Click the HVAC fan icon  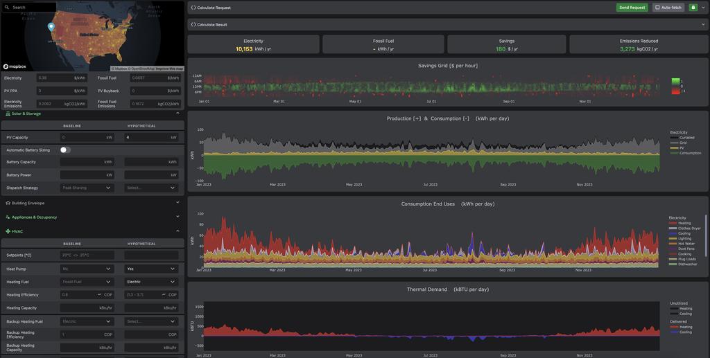[8, 231]
